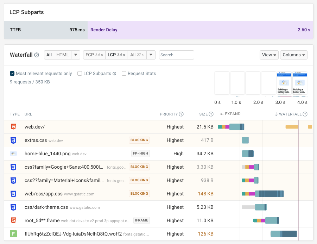Open the dropdown arrow next to HTML filter

point(76,55)
